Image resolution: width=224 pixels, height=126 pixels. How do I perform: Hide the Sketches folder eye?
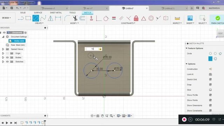(7, 62)
